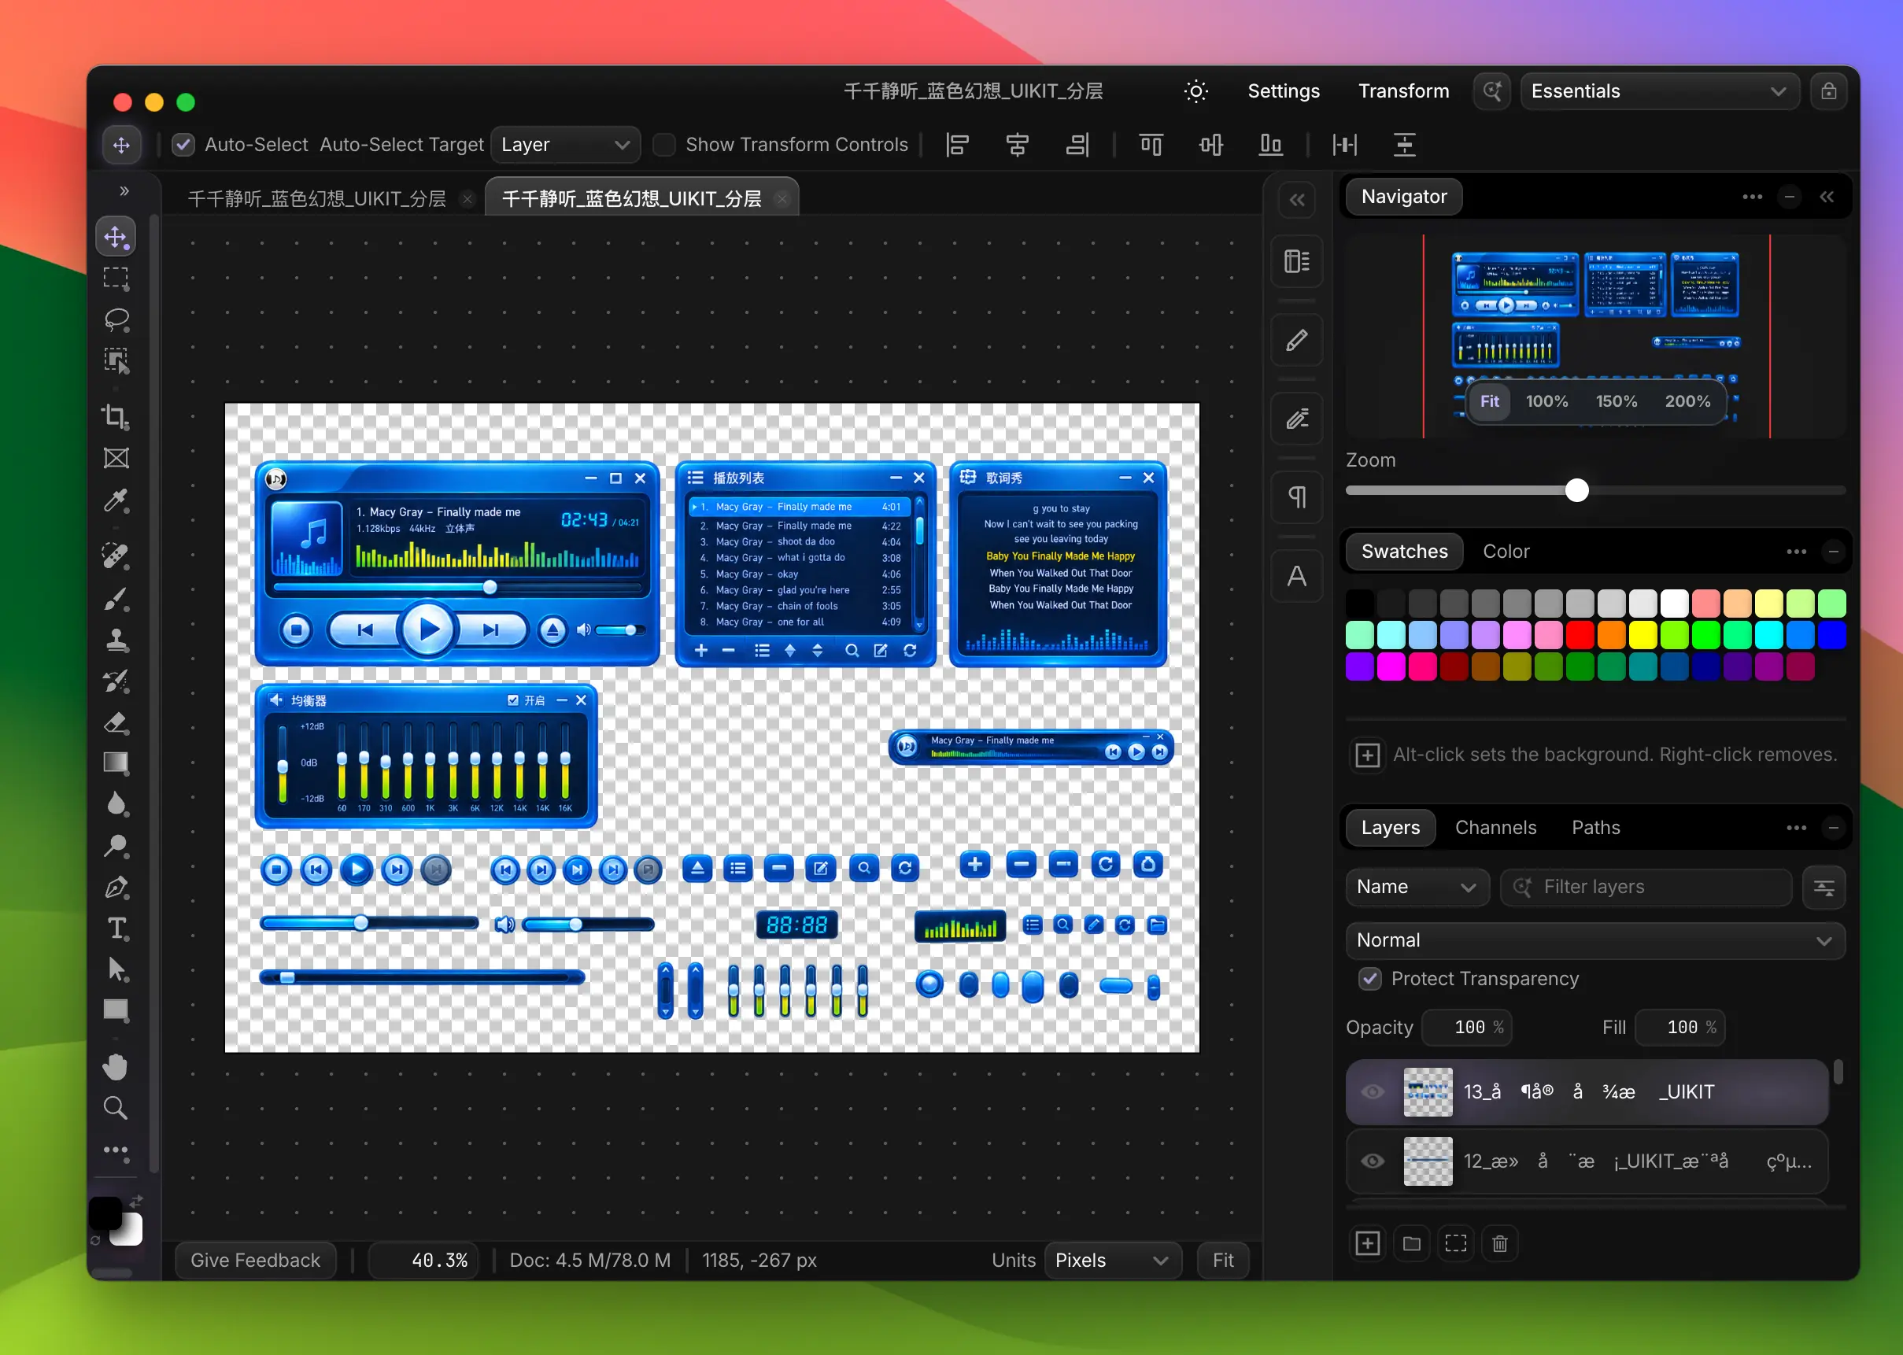Click the Give Feedback button
Screen dimensions: 1903x1355
tap(255, 1260)
